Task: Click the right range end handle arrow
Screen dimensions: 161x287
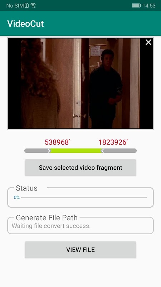Action: pyautogui.click(x=102, y=151)
